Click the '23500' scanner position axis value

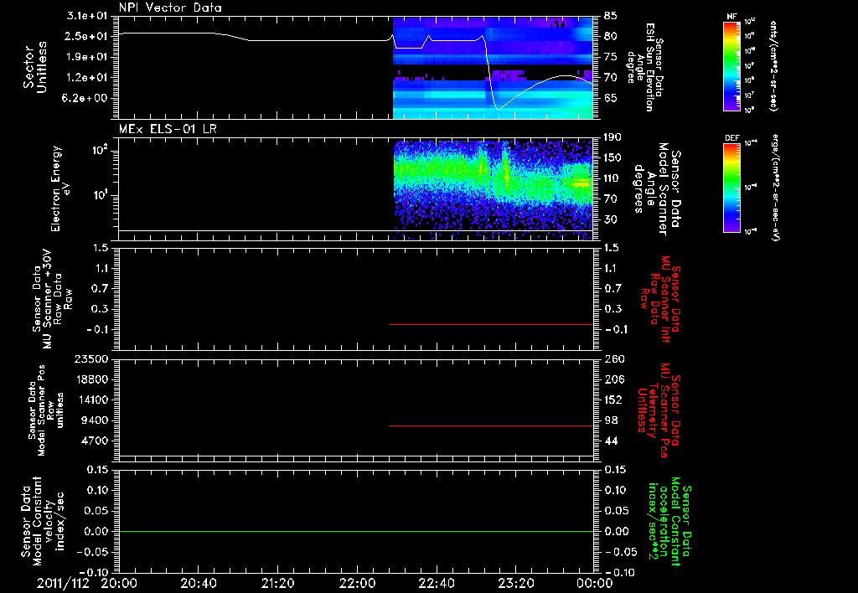[x=91, y=359]
